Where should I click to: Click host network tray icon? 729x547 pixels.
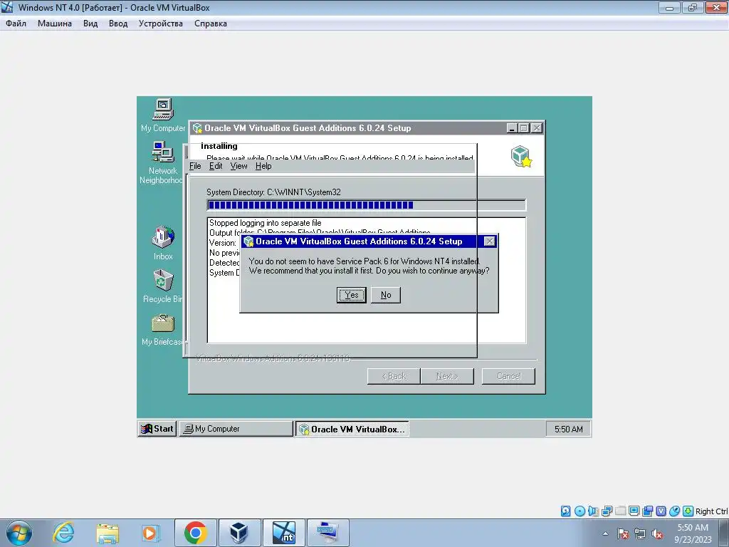point(640,533)
